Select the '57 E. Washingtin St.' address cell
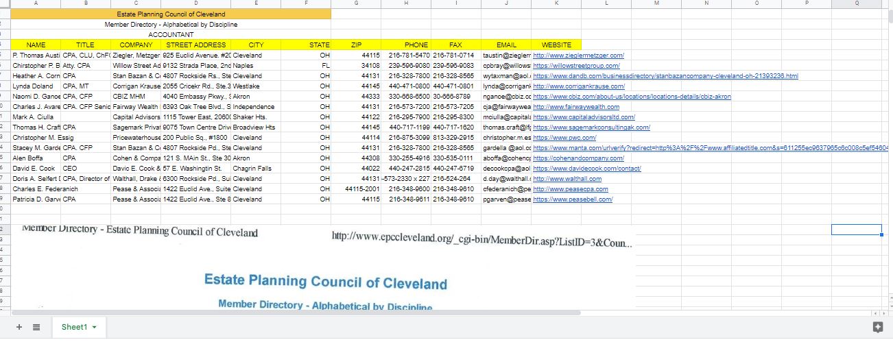This screenshot has width=893, height=342. 196,169
